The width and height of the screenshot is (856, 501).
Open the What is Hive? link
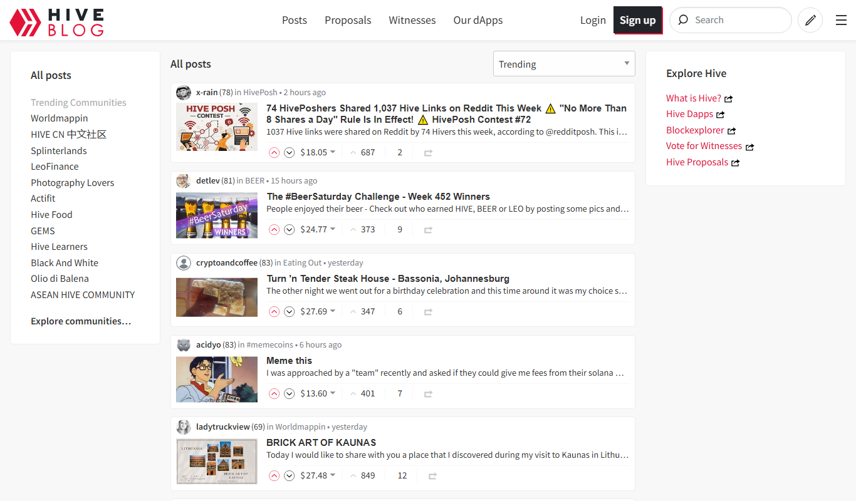tap(694, 98)
